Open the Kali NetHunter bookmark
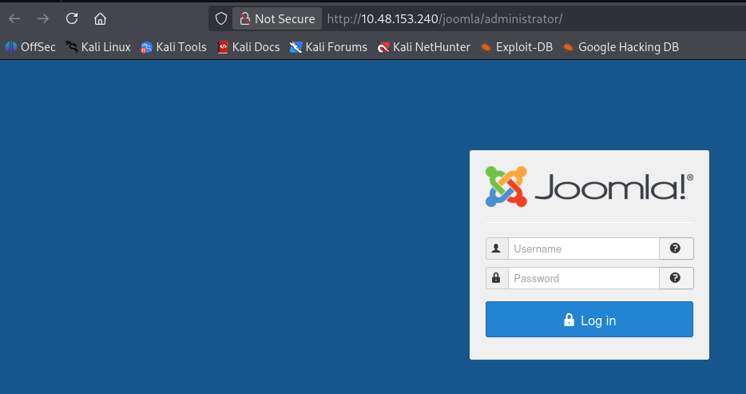Screen dimensions: 746x394 coord(424,47)
